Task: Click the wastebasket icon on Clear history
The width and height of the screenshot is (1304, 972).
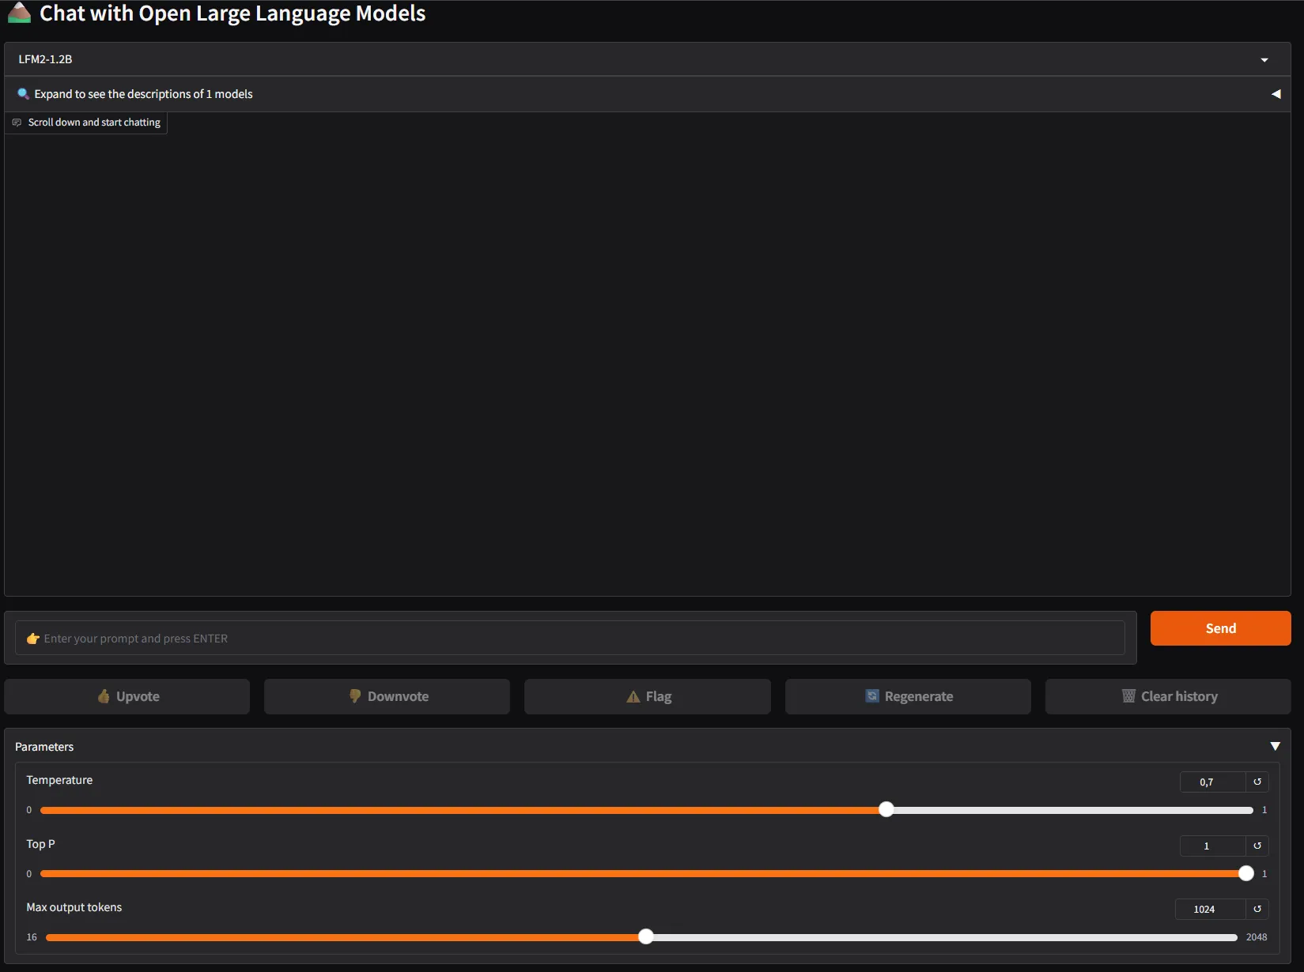Action: [1128, 696]
